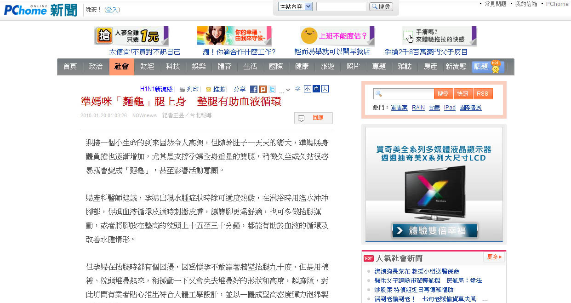Click the print 列印 icon
The width and height of the screenshot is (571, 303).
[182, 89]
